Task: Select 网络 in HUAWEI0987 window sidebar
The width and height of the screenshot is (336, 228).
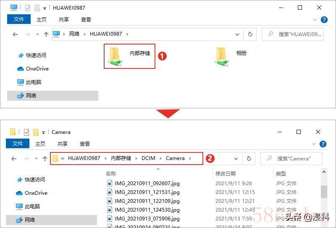Action: (53, 96)
